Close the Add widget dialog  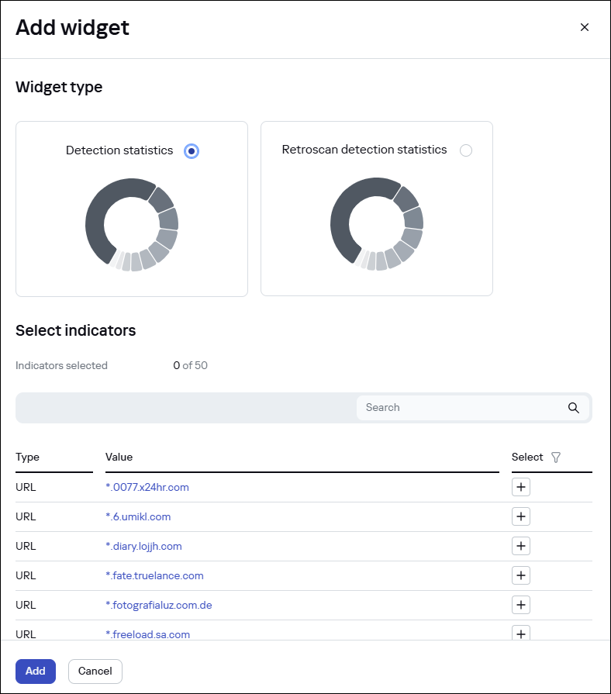click(585, 26)
